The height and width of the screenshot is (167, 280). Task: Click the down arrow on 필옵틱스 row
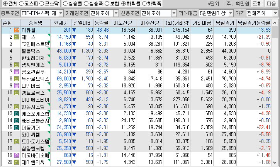click(74, 51)
